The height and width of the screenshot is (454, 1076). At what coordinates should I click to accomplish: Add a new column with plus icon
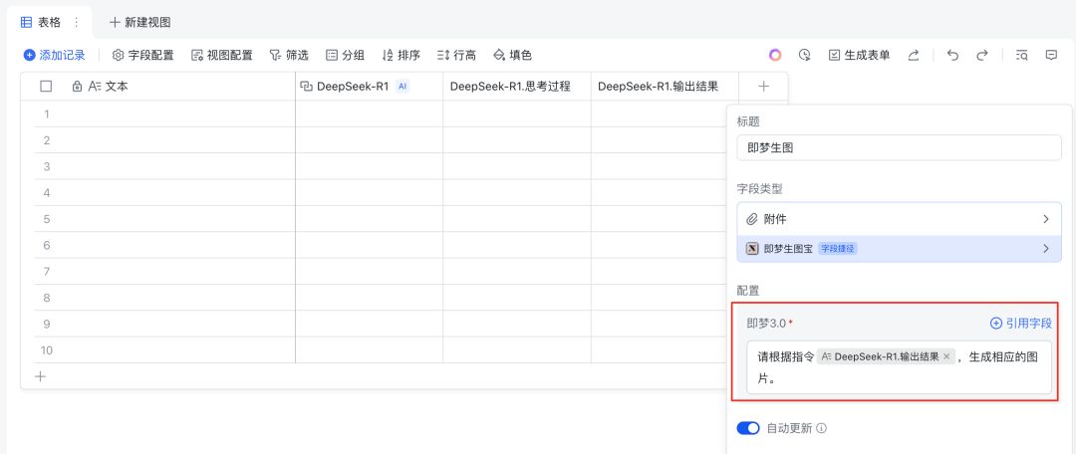point(764,87)
